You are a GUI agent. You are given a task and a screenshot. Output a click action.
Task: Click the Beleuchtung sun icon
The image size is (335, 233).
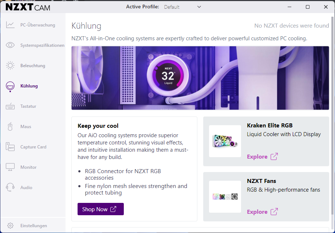pos(10,66)
